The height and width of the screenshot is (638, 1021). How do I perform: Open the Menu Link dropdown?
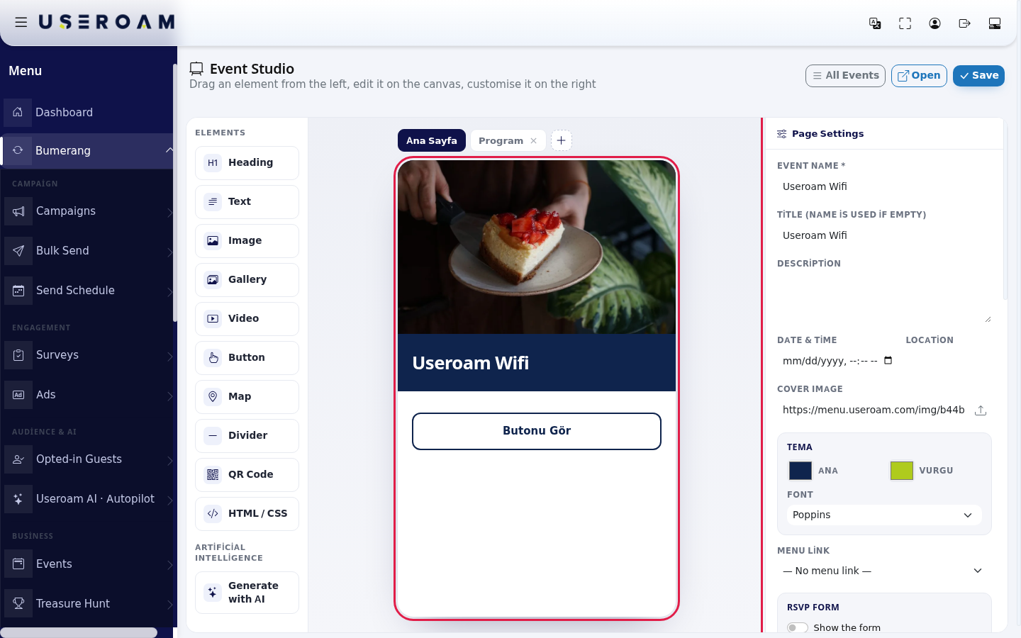tap(884, 571)
